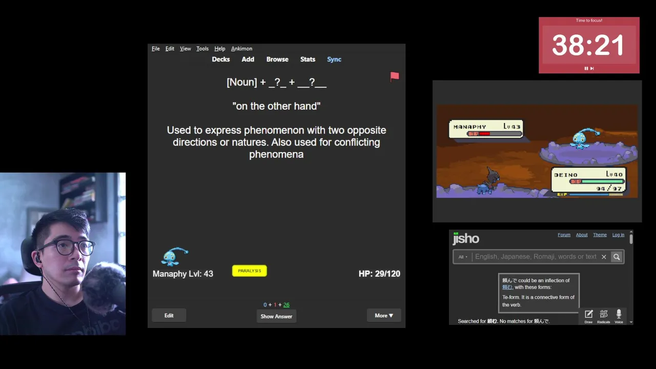Open the All filter dropdown in Jisho
This screenshot has height=369, width=656.
coord(463,257)
